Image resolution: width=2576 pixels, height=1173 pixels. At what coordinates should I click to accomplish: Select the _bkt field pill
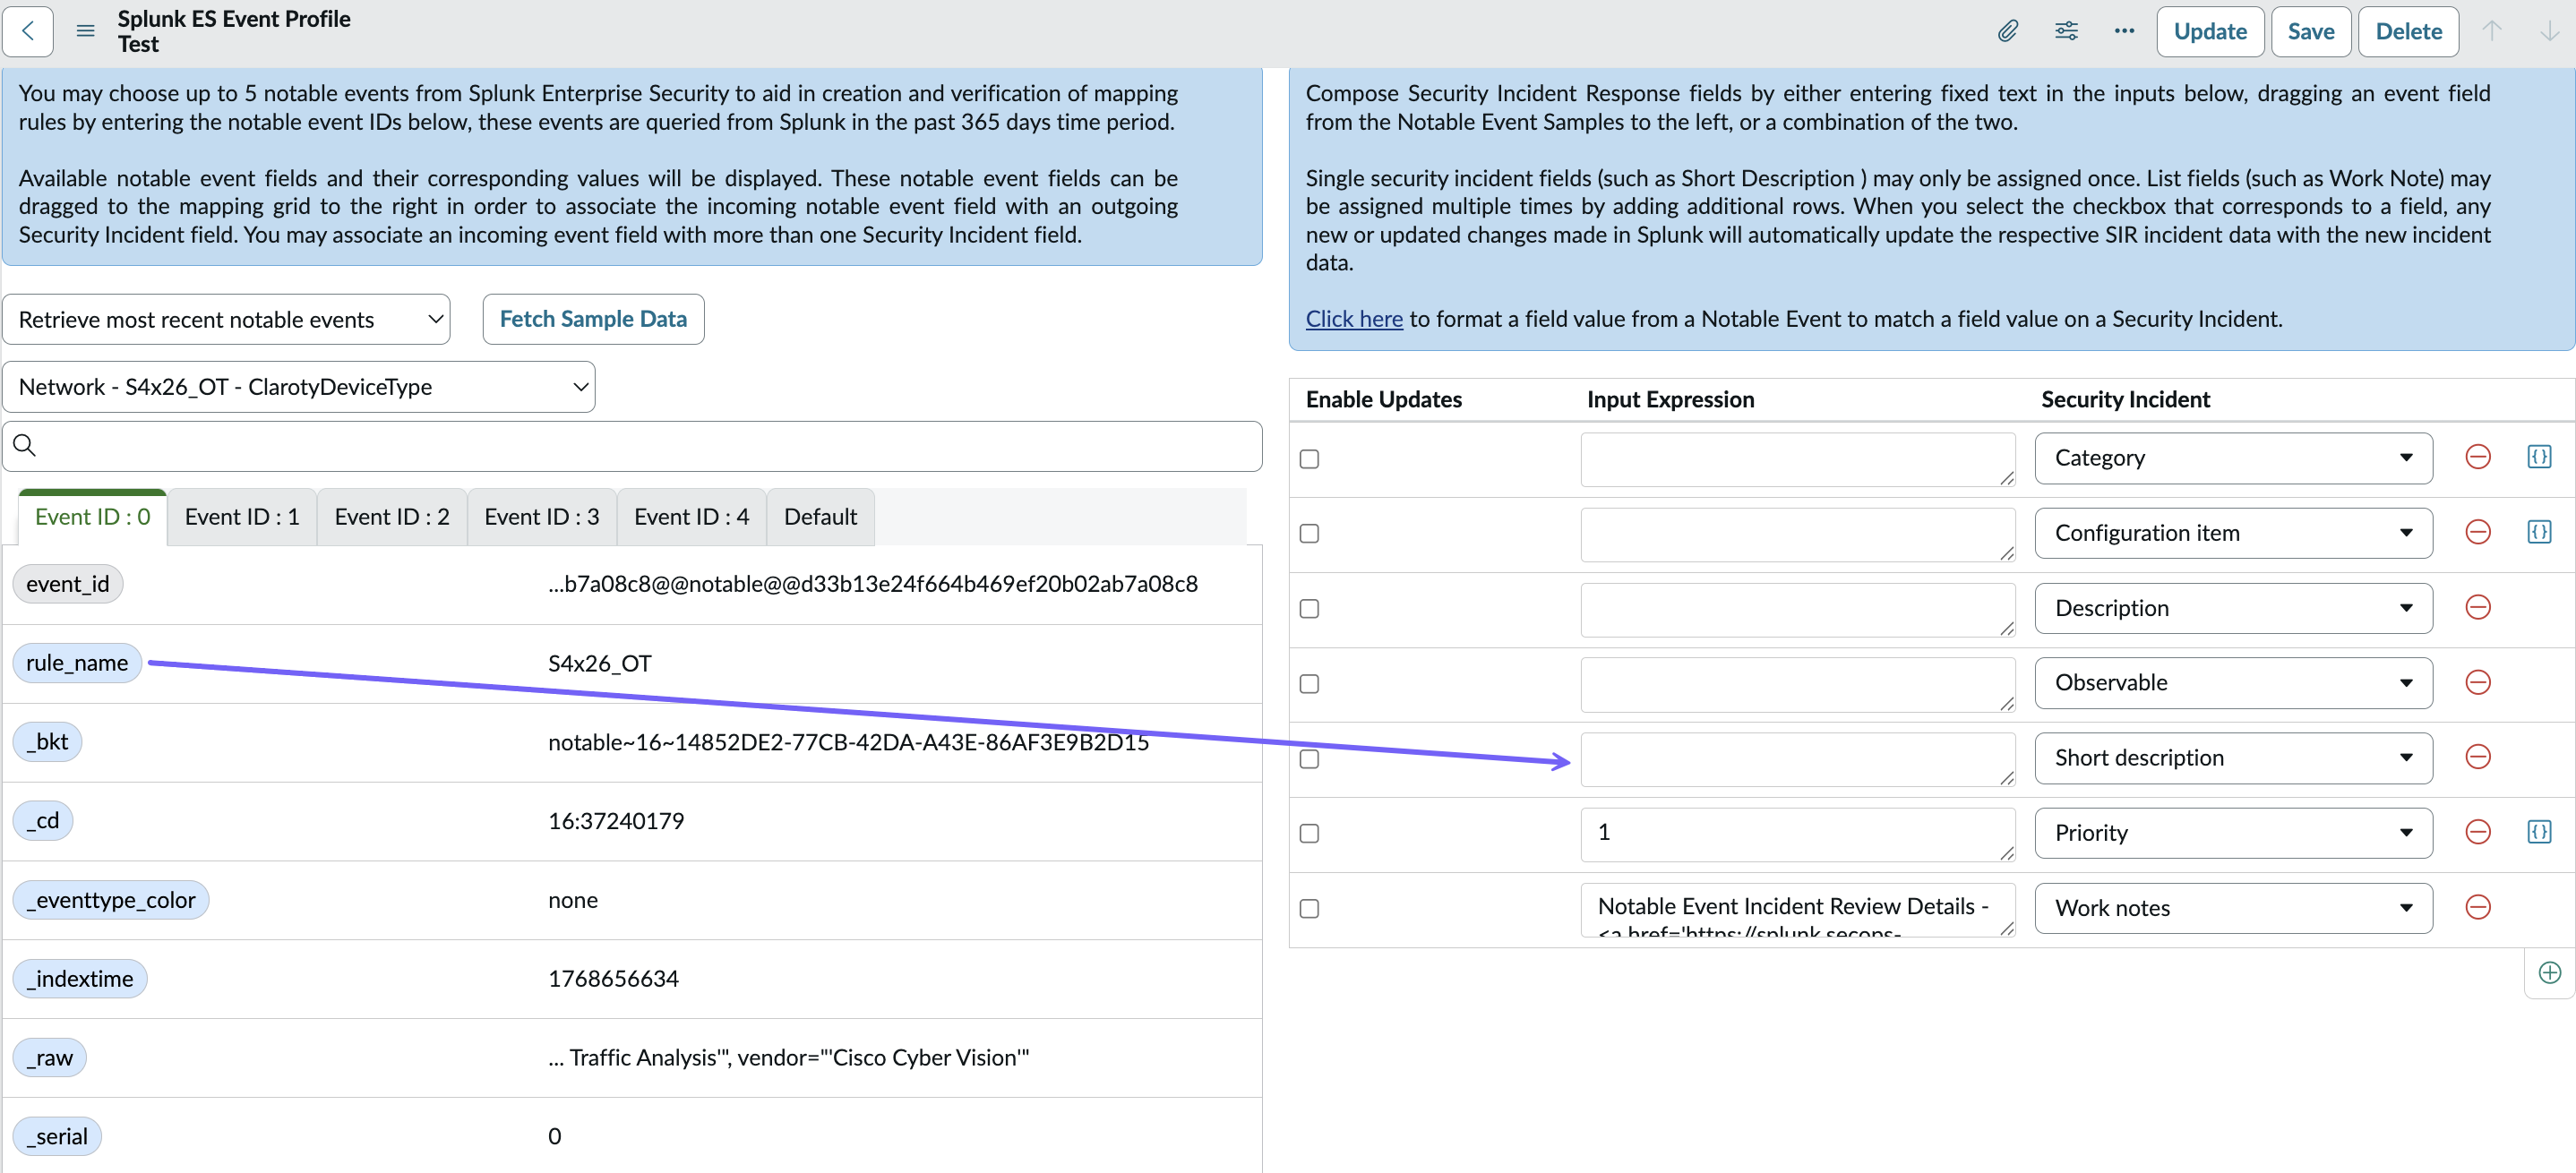(47, 742)
